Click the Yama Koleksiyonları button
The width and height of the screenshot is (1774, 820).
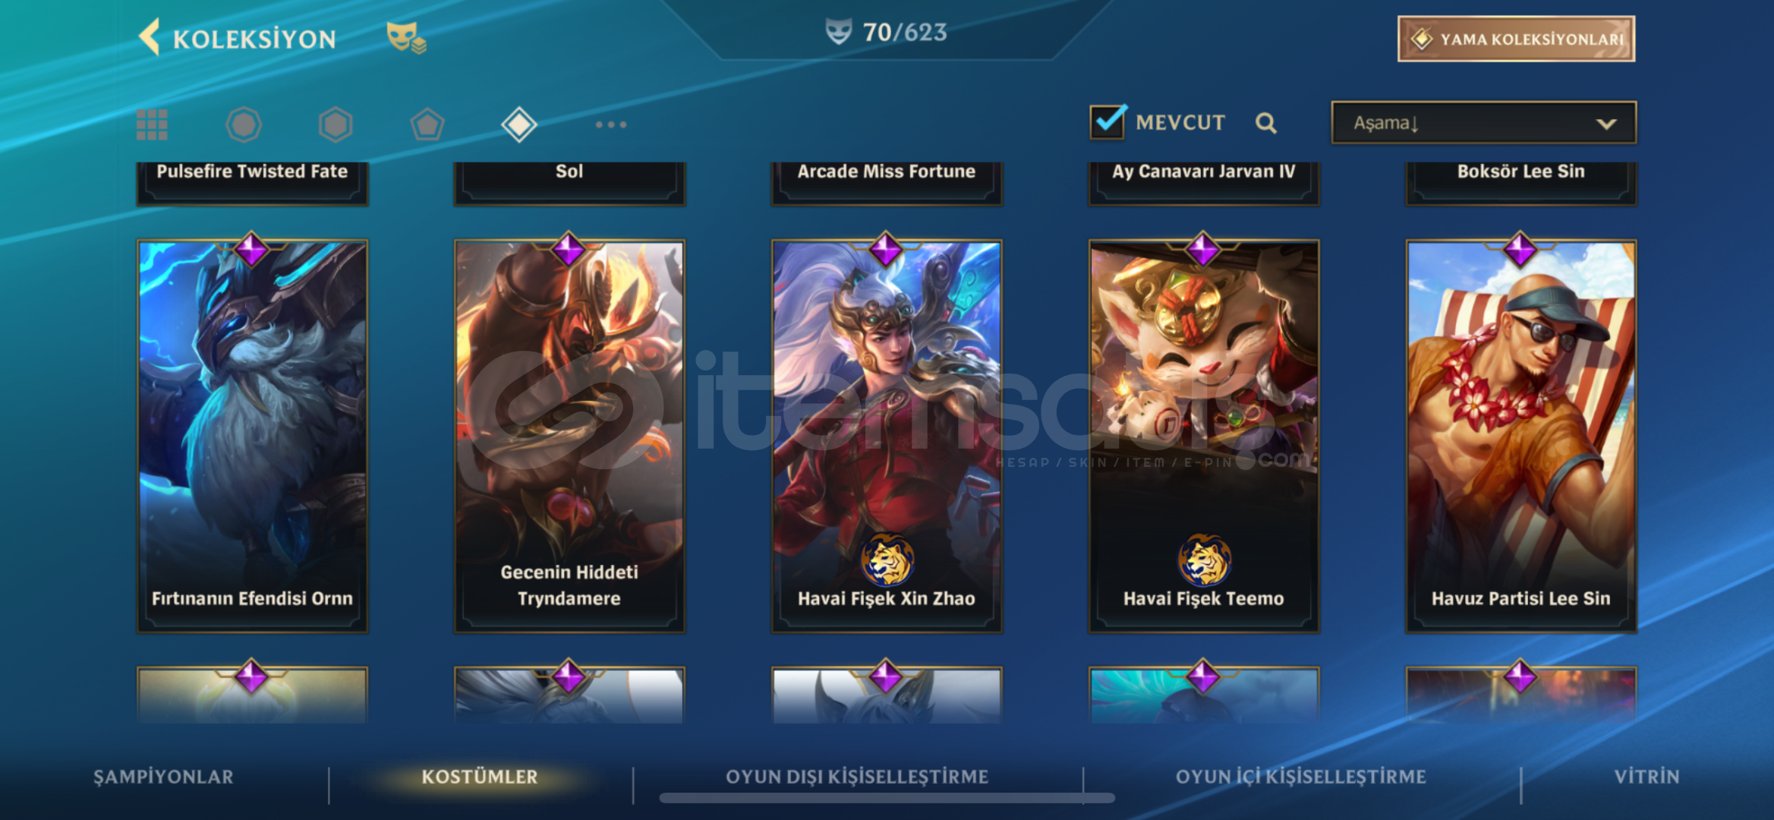tap(1516, 39)
